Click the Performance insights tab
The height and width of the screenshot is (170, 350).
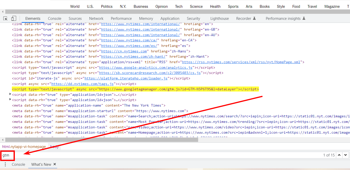point(285,19)
